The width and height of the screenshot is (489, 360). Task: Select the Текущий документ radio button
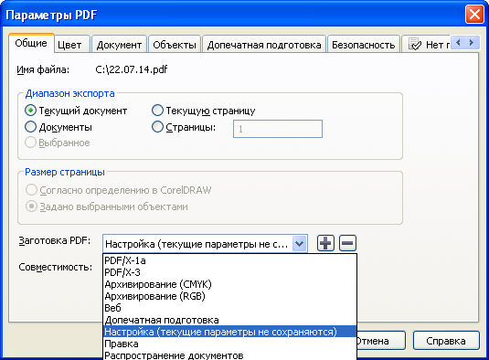coord(30,111)
